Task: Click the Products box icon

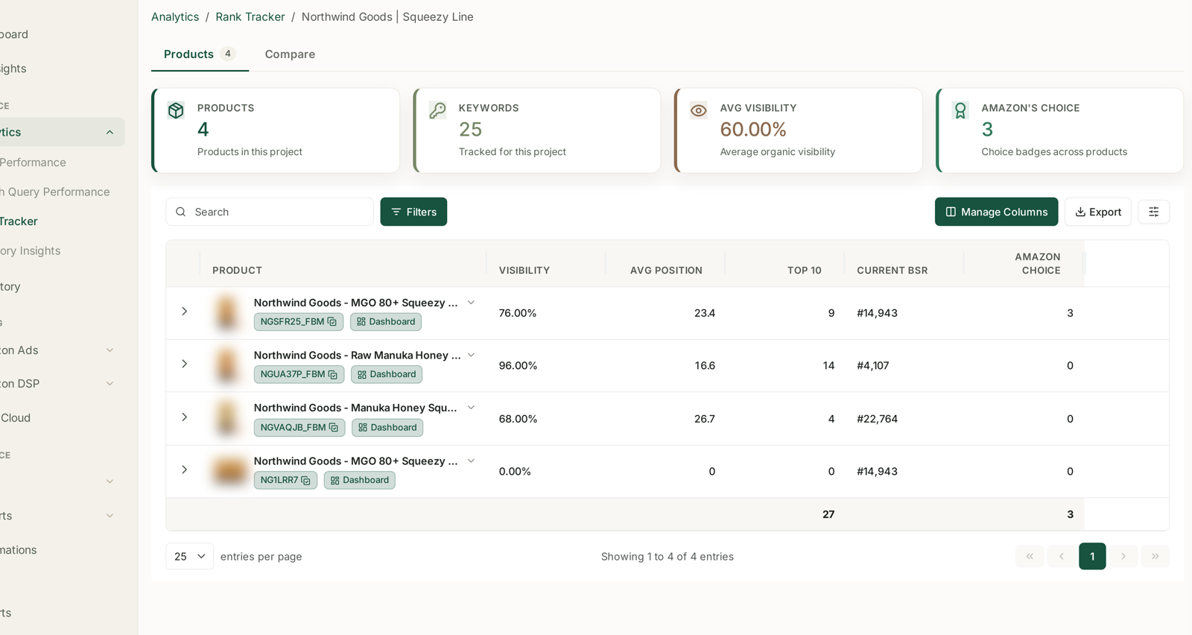Action: [176, 110]
